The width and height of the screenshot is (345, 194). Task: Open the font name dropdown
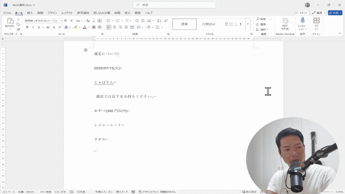52,21
